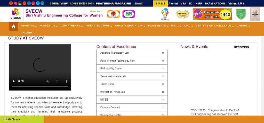
Task: Seek using the video progress bar
Action: (x=40, y=86)
